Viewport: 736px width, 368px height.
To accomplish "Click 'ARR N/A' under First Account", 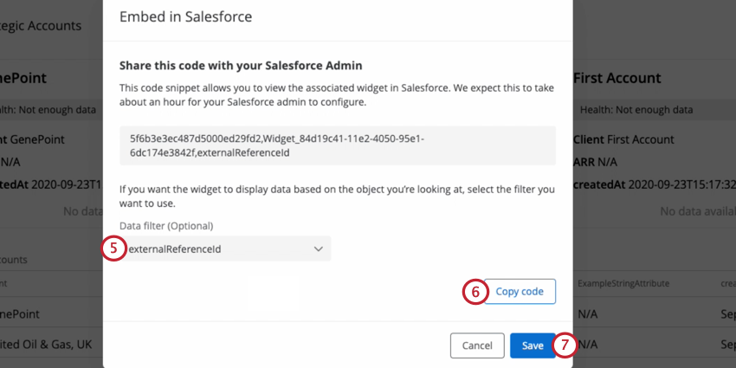I will (x=595, y=163).
